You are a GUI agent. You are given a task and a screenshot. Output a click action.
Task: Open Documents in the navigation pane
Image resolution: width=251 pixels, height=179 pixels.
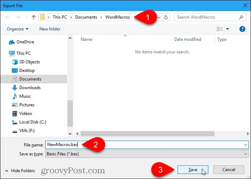(34, 79)
